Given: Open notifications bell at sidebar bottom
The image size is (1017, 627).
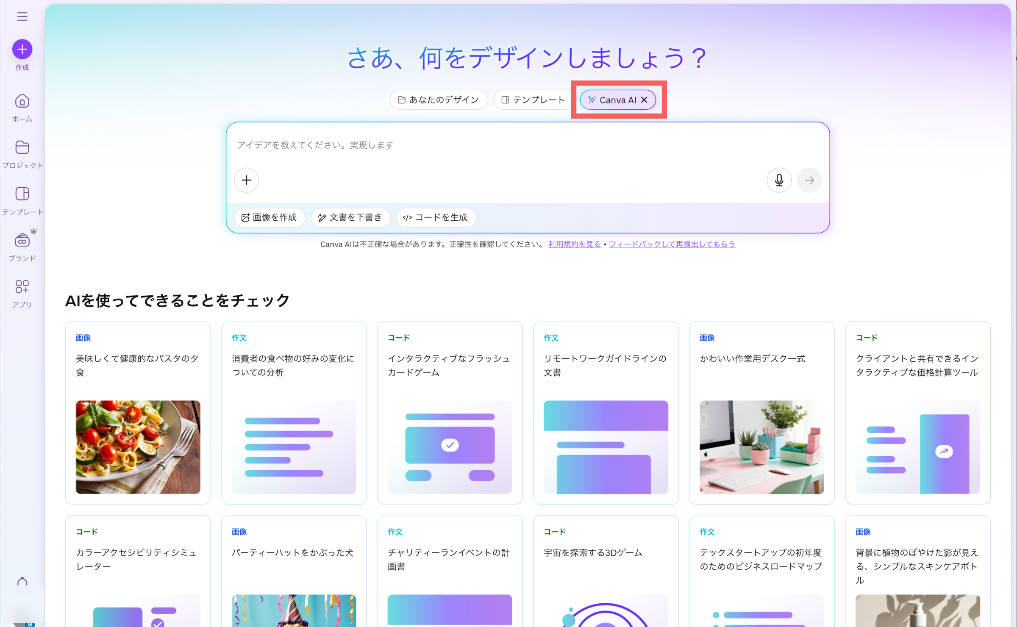Looking at the screenshot, I should coord(22,582).
